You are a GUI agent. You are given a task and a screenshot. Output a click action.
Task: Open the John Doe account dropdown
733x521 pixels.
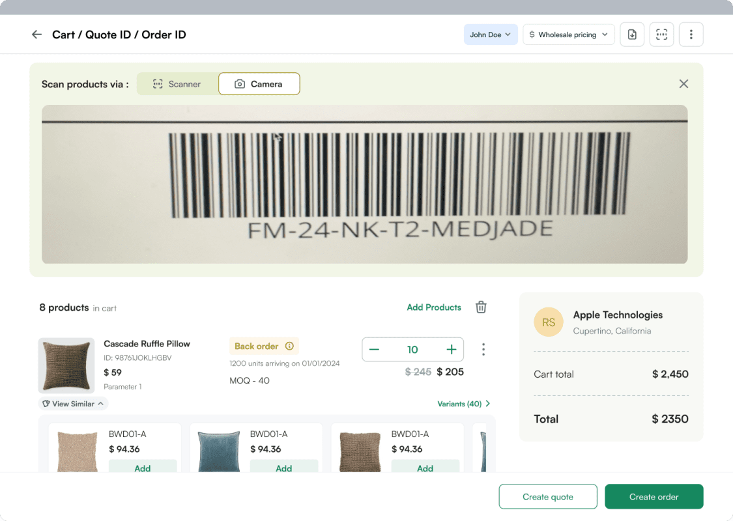tap(491, 34)
